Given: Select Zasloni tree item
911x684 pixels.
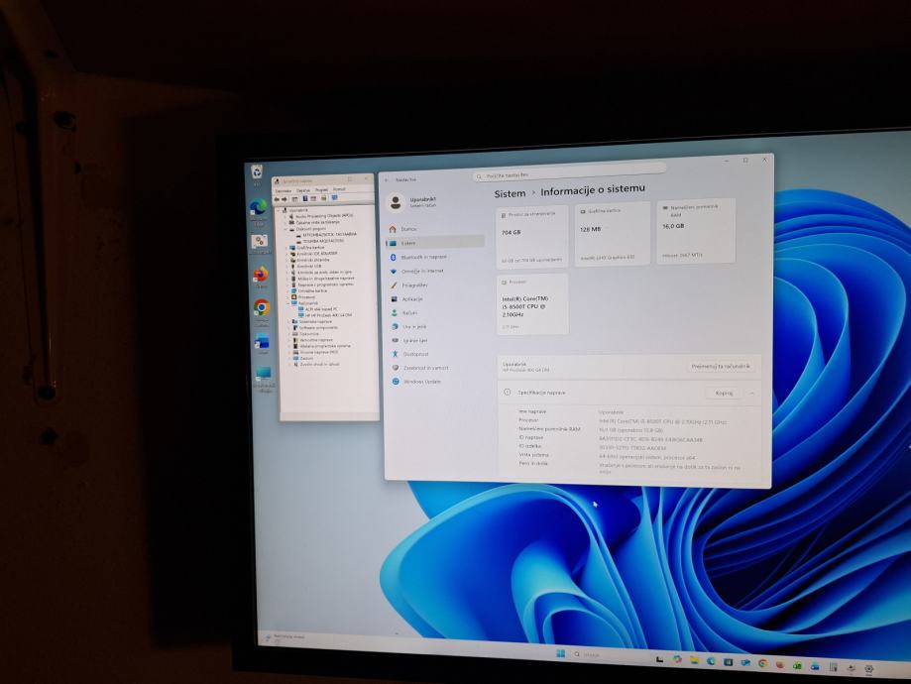Looking at the screenshot, I should [306, 359].
